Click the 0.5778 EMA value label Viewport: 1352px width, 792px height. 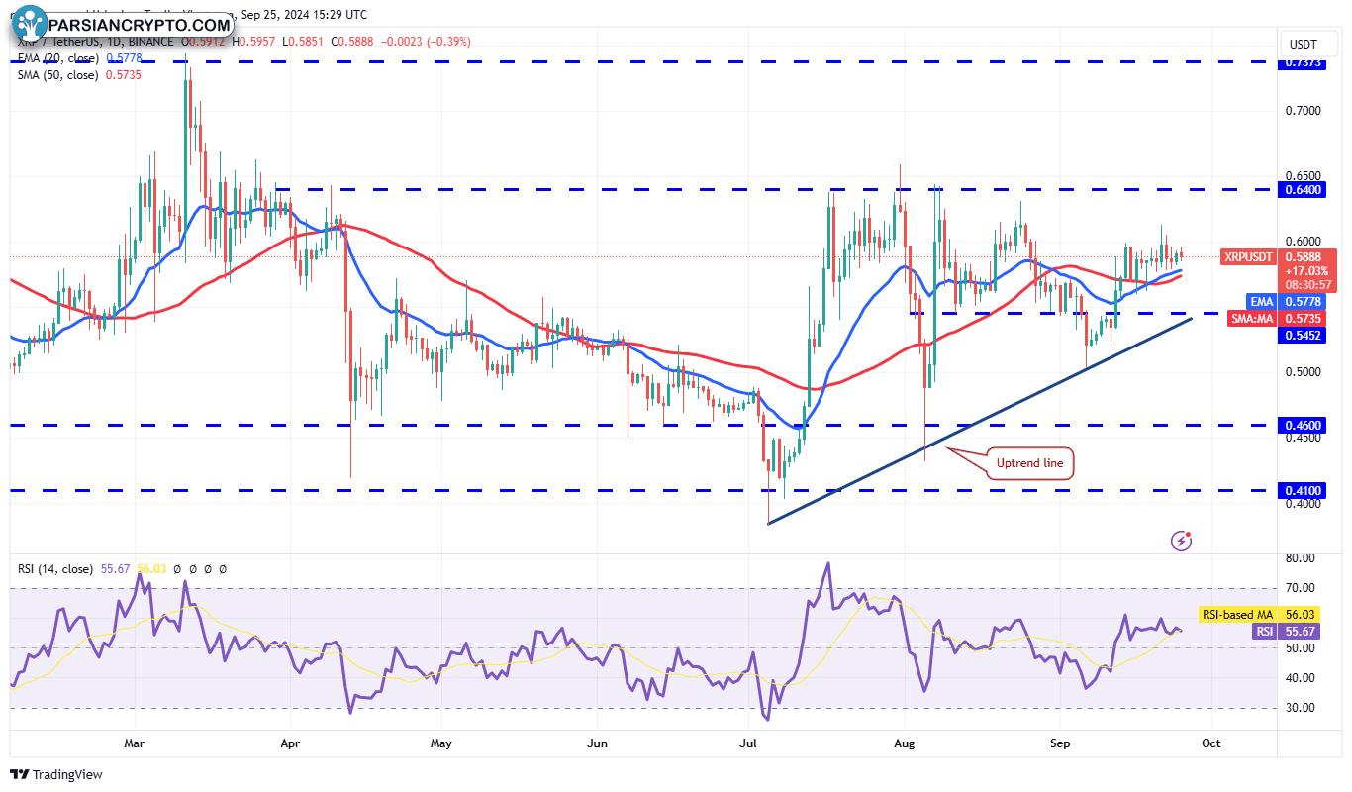(1303, 301)
